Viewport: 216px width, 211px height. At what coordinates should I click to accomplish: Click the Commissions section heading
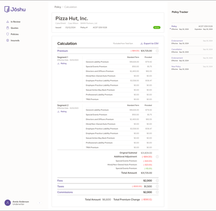tap(65, 192)
